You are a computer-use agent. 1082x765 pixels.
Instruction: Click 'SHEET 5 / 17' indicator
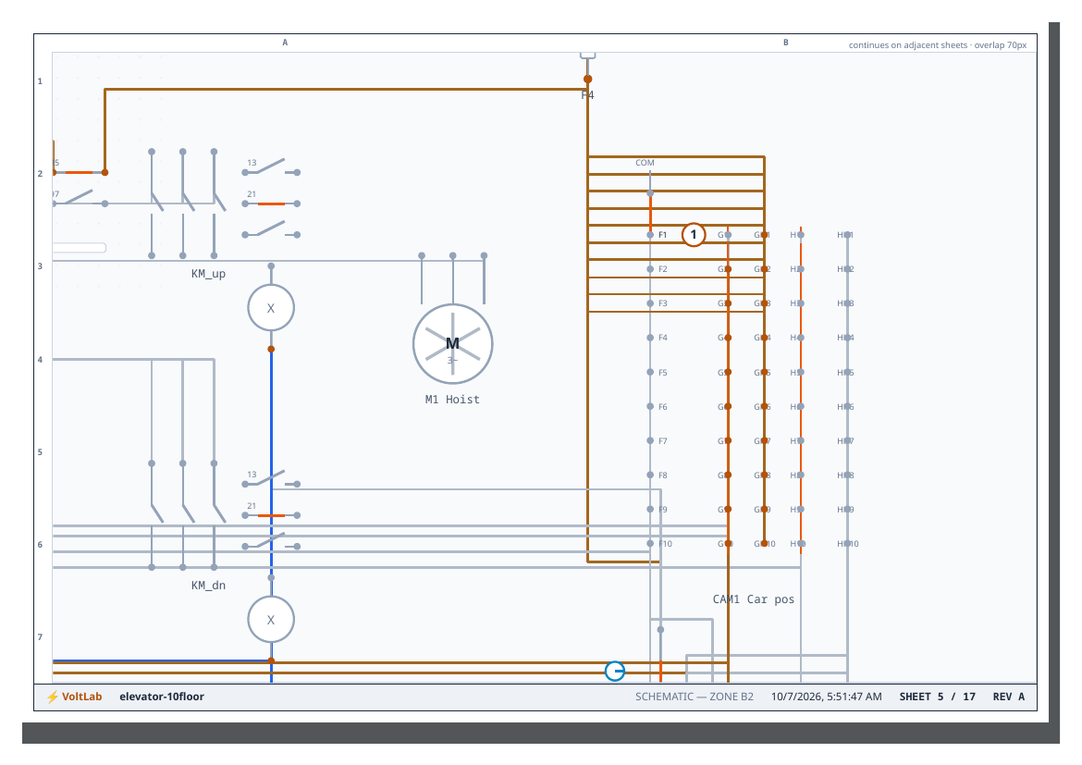coord(938,697)
